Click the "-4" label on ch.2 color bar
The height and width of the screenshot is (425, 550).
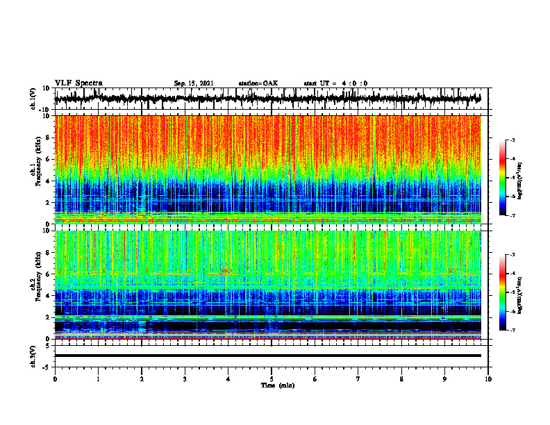(x=512, y=274)
